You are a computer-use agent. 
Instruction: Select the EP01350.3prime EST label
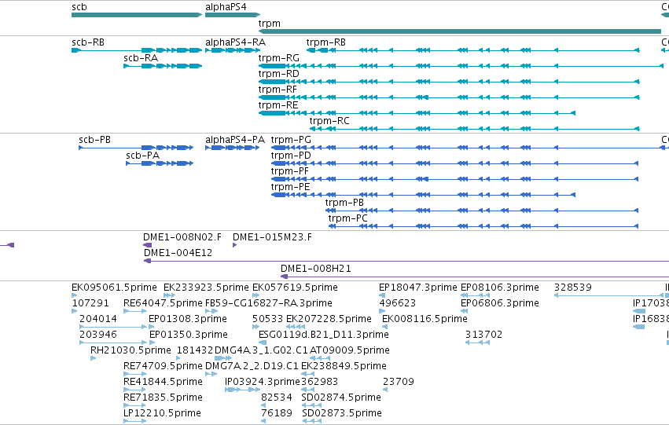189,335
